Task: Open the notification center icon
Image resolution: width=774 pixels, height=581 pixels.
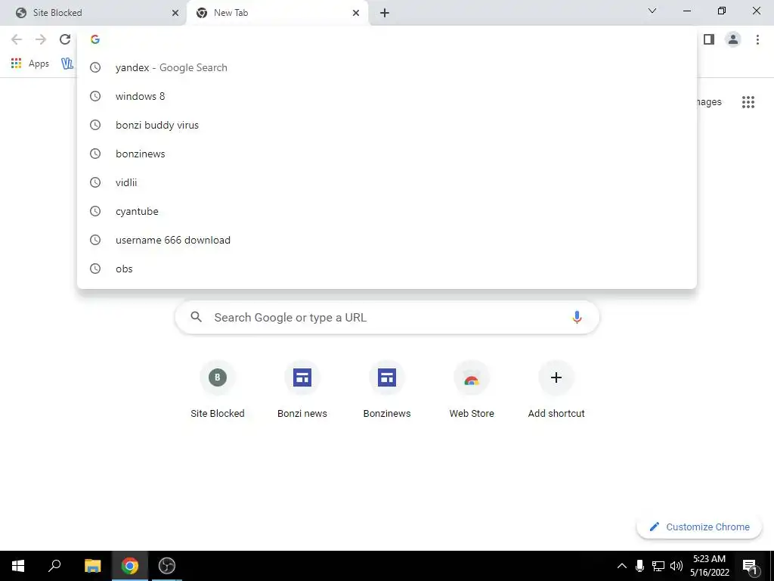Action: [751, 566]
